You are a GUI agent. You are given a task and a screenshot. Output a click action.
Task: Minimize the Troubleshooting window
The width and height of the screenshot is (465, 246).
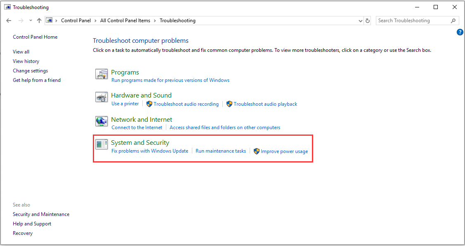417,7
